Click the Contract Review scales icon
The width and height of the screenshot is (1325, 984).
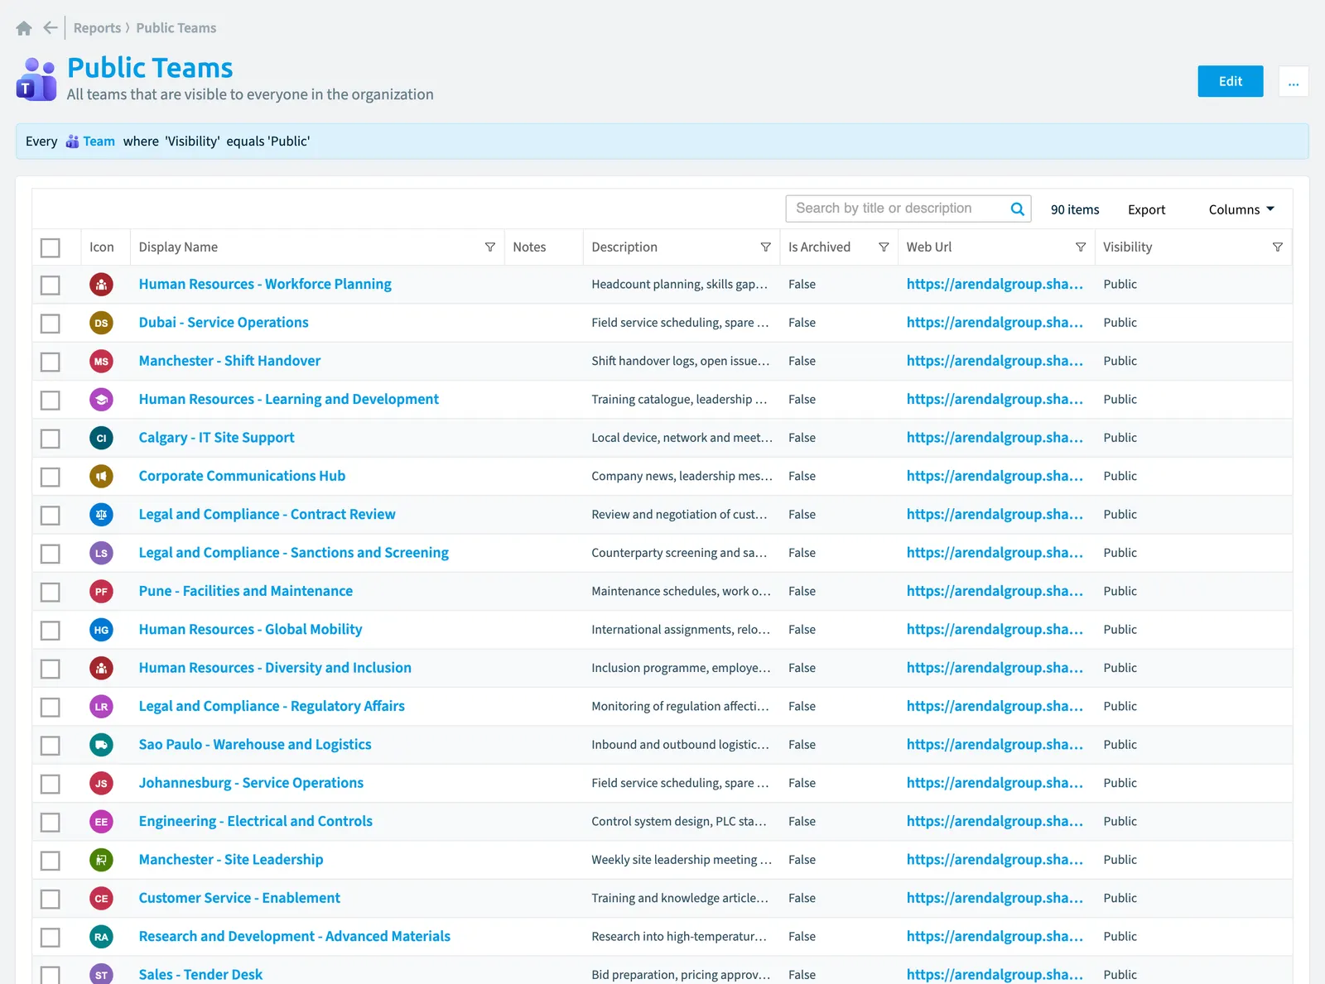click(x=101, y=515)
